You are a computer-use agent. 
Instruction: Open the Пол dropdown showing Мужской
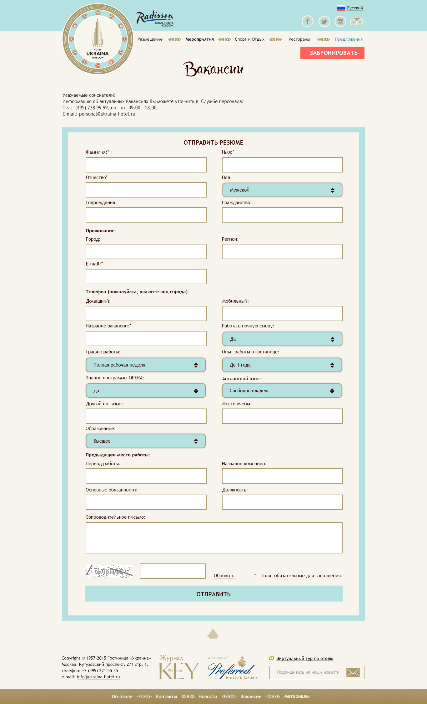tap(282, 190)
